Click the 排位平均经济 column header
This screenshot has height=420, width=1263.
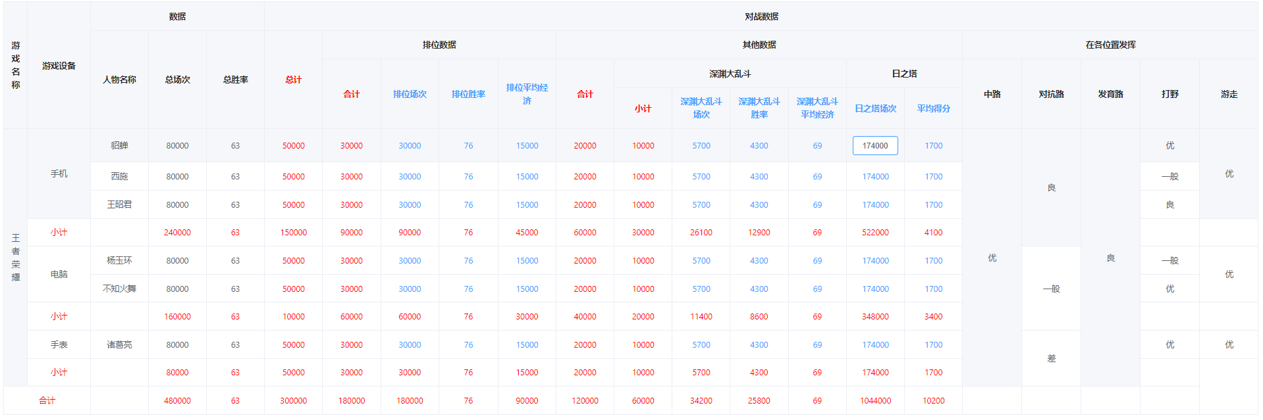[527, 94]
